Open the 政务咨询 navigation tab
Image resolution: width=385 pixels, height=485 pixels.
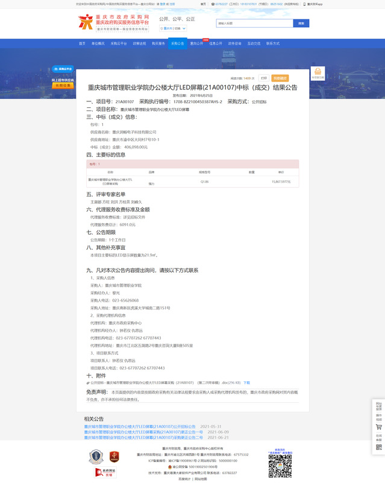pyautogui.click(x=234, y=43)
